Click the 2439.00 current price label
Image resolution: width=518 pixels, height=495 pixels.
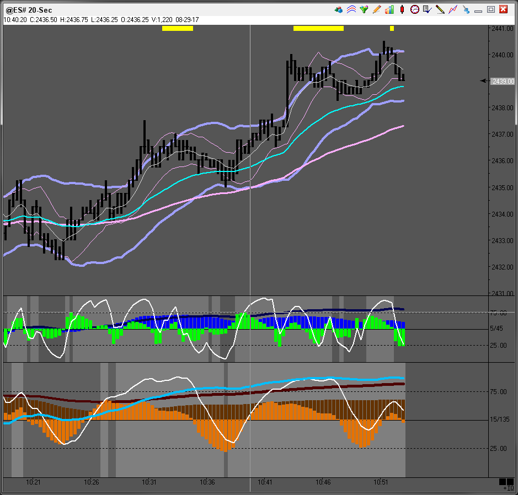503,81
